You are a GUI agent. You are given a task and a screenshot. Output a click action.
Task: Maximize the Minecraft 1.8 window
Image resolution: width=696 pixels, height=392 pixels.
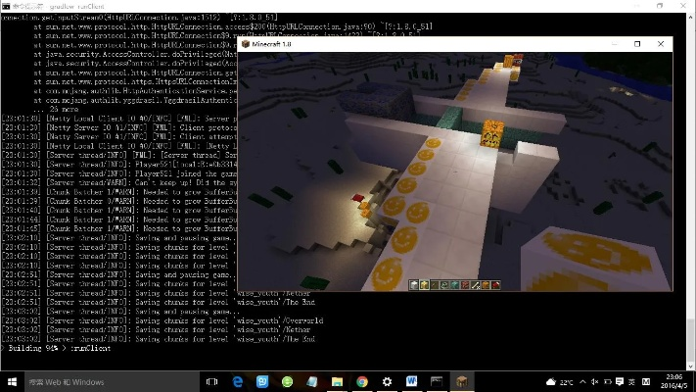pos(637,44)
